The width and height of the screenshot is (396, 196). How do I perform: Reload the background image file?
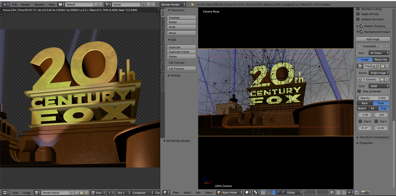tap(386, 80)
